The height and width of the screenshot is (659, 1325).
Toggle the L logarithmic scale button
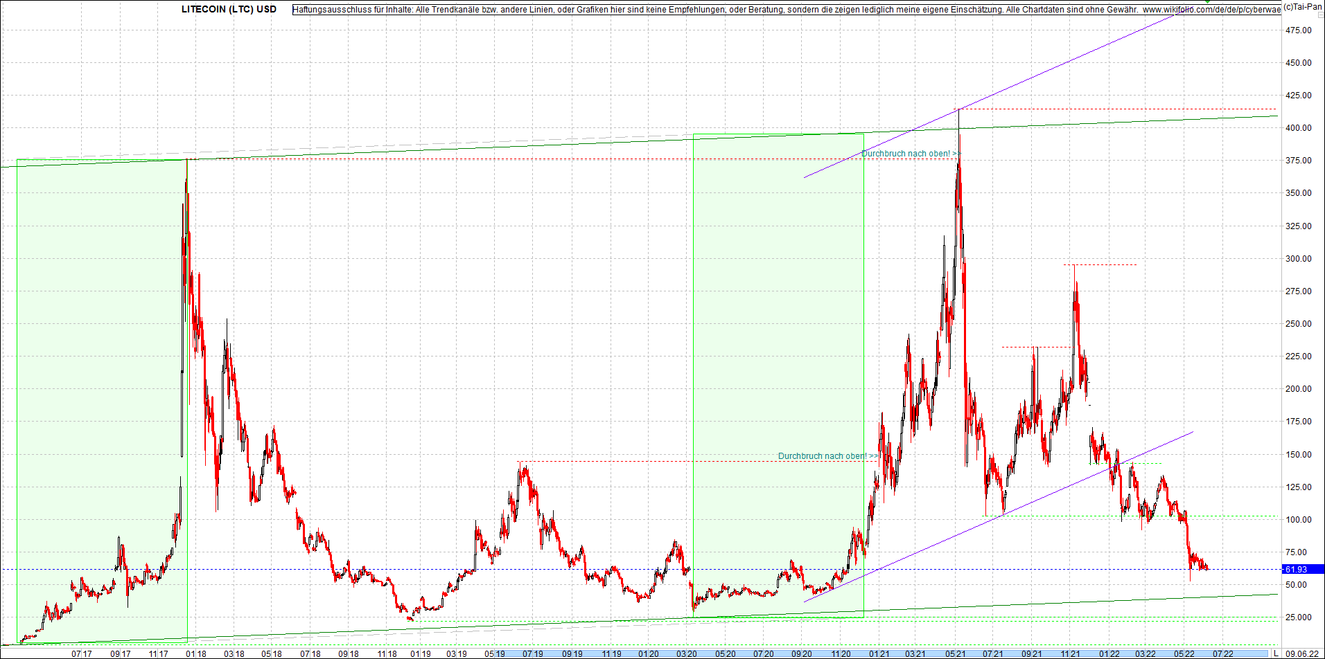(x=1276, y=653)
